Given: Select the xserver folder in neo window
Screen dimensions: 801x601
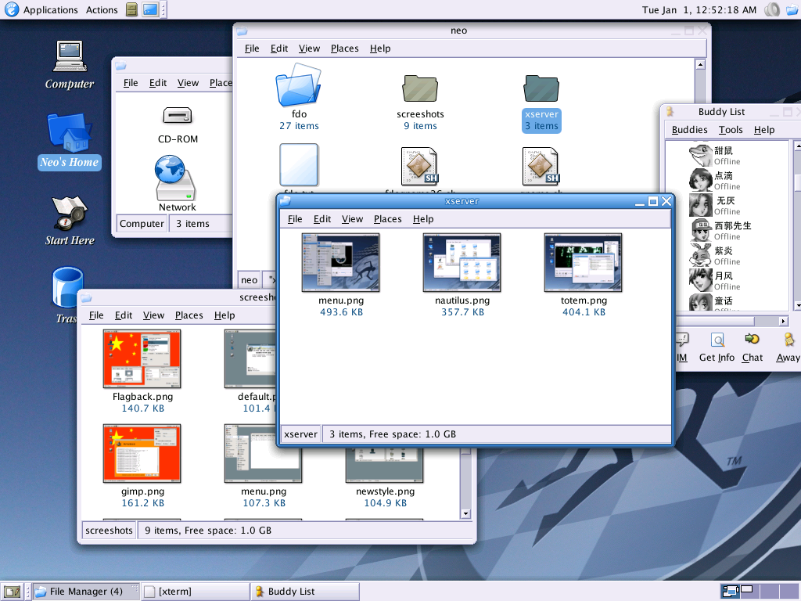Looking at the screenshot, I should tap(541, 88).
